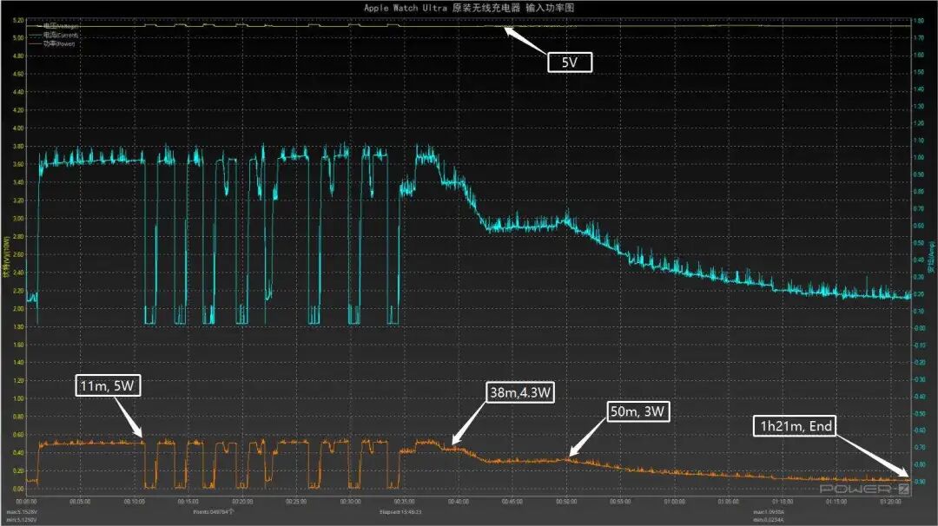Click the 2.00 tick on left voltage axis
The width and height of the screenshot is (938, 526).
click(x=18, y=309)
